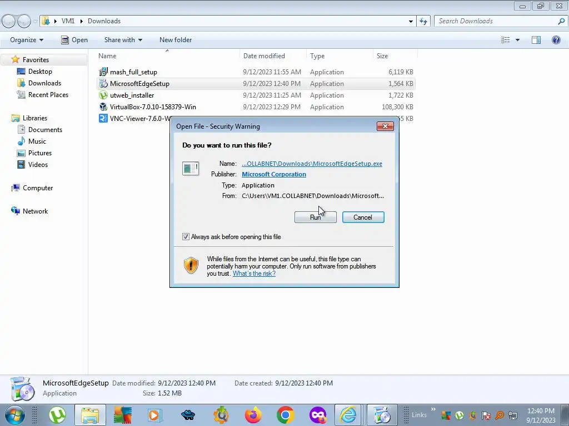
Task: Select the utweb_installer file
Action: click(132, 95)
